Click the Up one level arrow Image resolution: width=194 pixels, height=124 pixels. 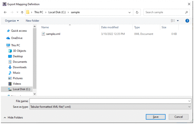22,12
